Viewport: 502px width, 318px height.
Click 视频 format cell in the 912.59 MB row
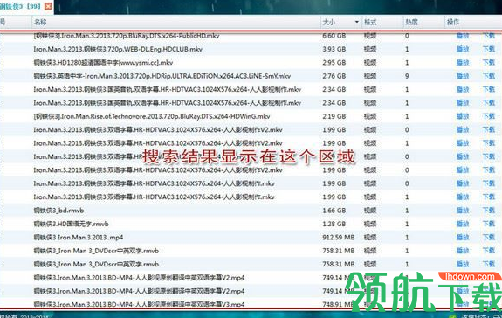coord(370,238)
